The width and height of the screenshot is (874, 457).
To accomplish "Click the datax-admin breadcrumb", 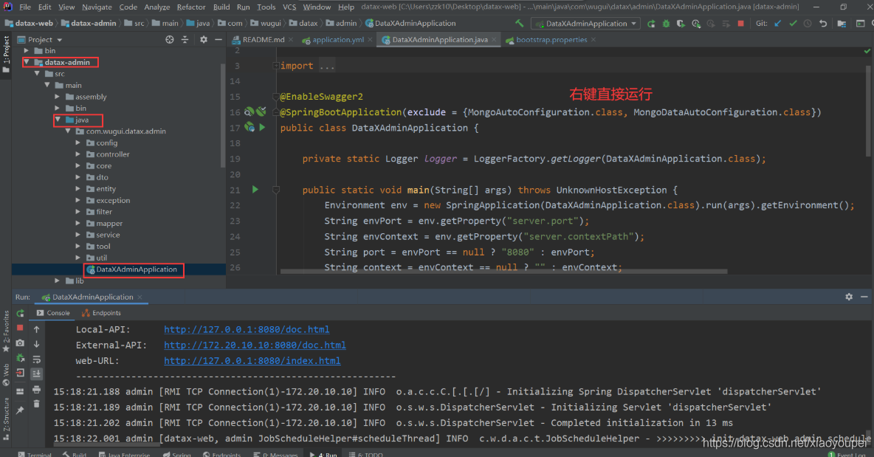I will [89, 24].
